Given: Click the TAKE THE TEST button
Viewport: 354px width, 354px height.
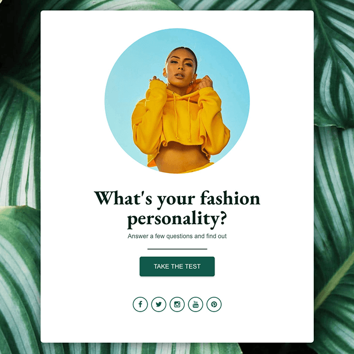Looking at the screenshot, I should click(x=177, y=266).
